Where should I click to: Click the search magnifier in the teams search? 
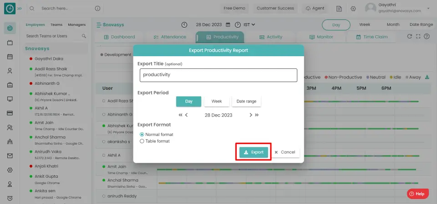click(84, 36)
